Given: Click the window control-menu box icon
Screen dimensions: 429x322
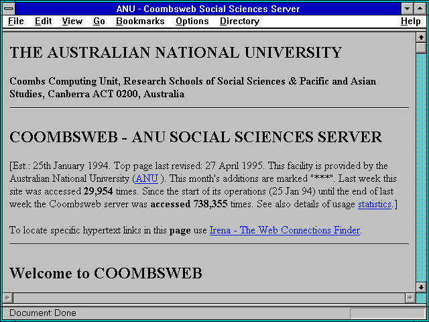Looking at the screenshot, I should pos(9,9).
